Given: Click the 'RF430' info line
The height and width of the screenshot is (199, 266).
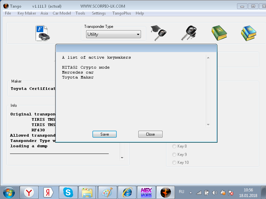Looking at the screenshot, I should (x=38, y=130).
